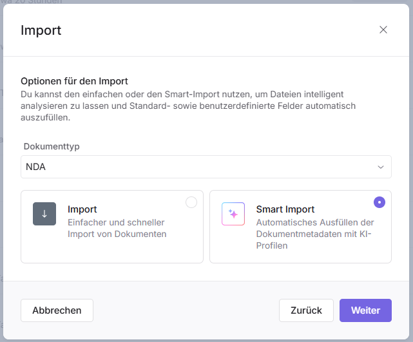Click the Import dialog title in header
Viewport: 413px width, 342px height.
tap(41, 30)
